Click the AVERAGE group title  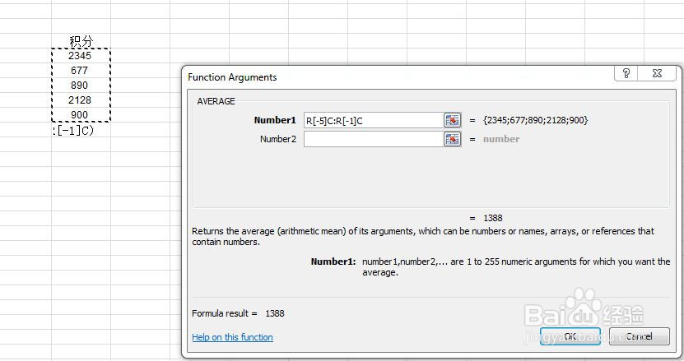(216, 101)
